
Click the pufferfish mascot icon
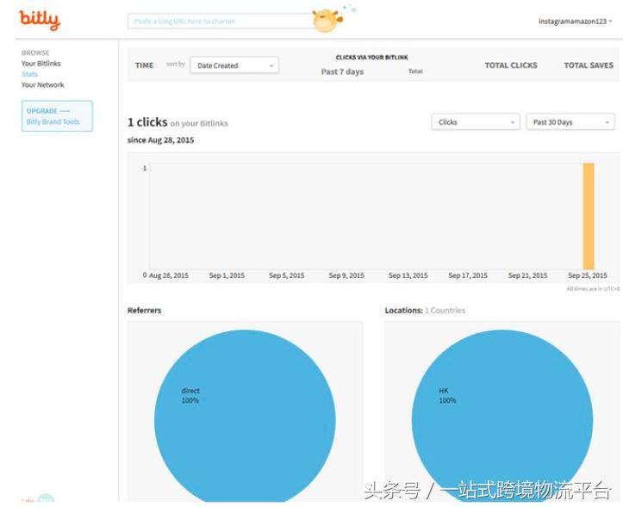[x=327, y=20]
